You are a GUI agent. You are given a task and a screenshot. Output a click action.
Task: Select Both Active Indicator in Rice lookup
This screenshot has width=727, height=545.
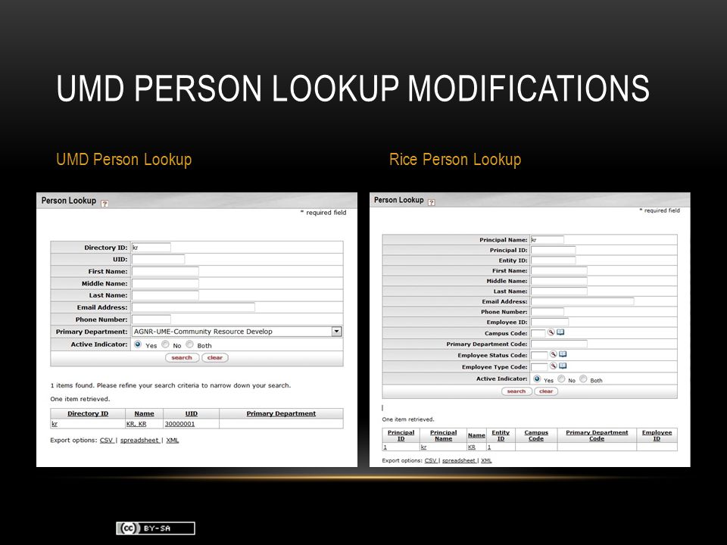point(583,378)
